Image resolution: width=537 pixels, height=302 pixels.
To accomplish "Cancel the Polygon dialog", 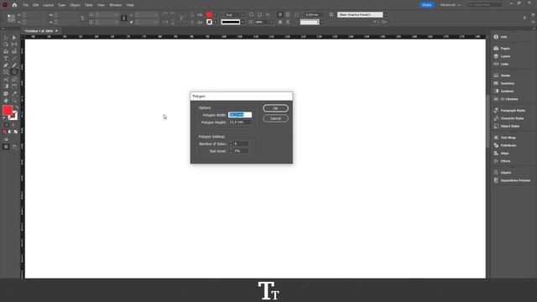I will coord(276,118).
